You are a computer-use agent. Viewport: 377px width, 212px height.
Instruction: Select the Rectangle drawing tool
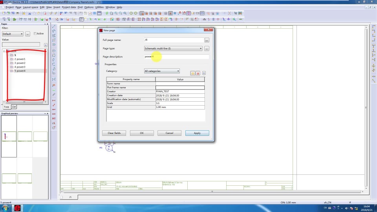(54, 40)
